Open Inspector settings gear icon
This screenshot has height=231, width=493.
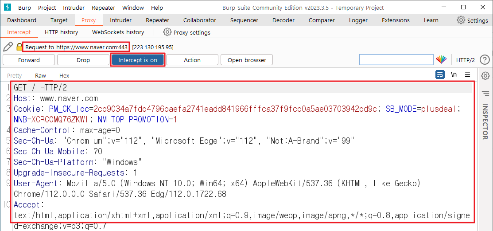pyautogui.click(x=485, y=75)
